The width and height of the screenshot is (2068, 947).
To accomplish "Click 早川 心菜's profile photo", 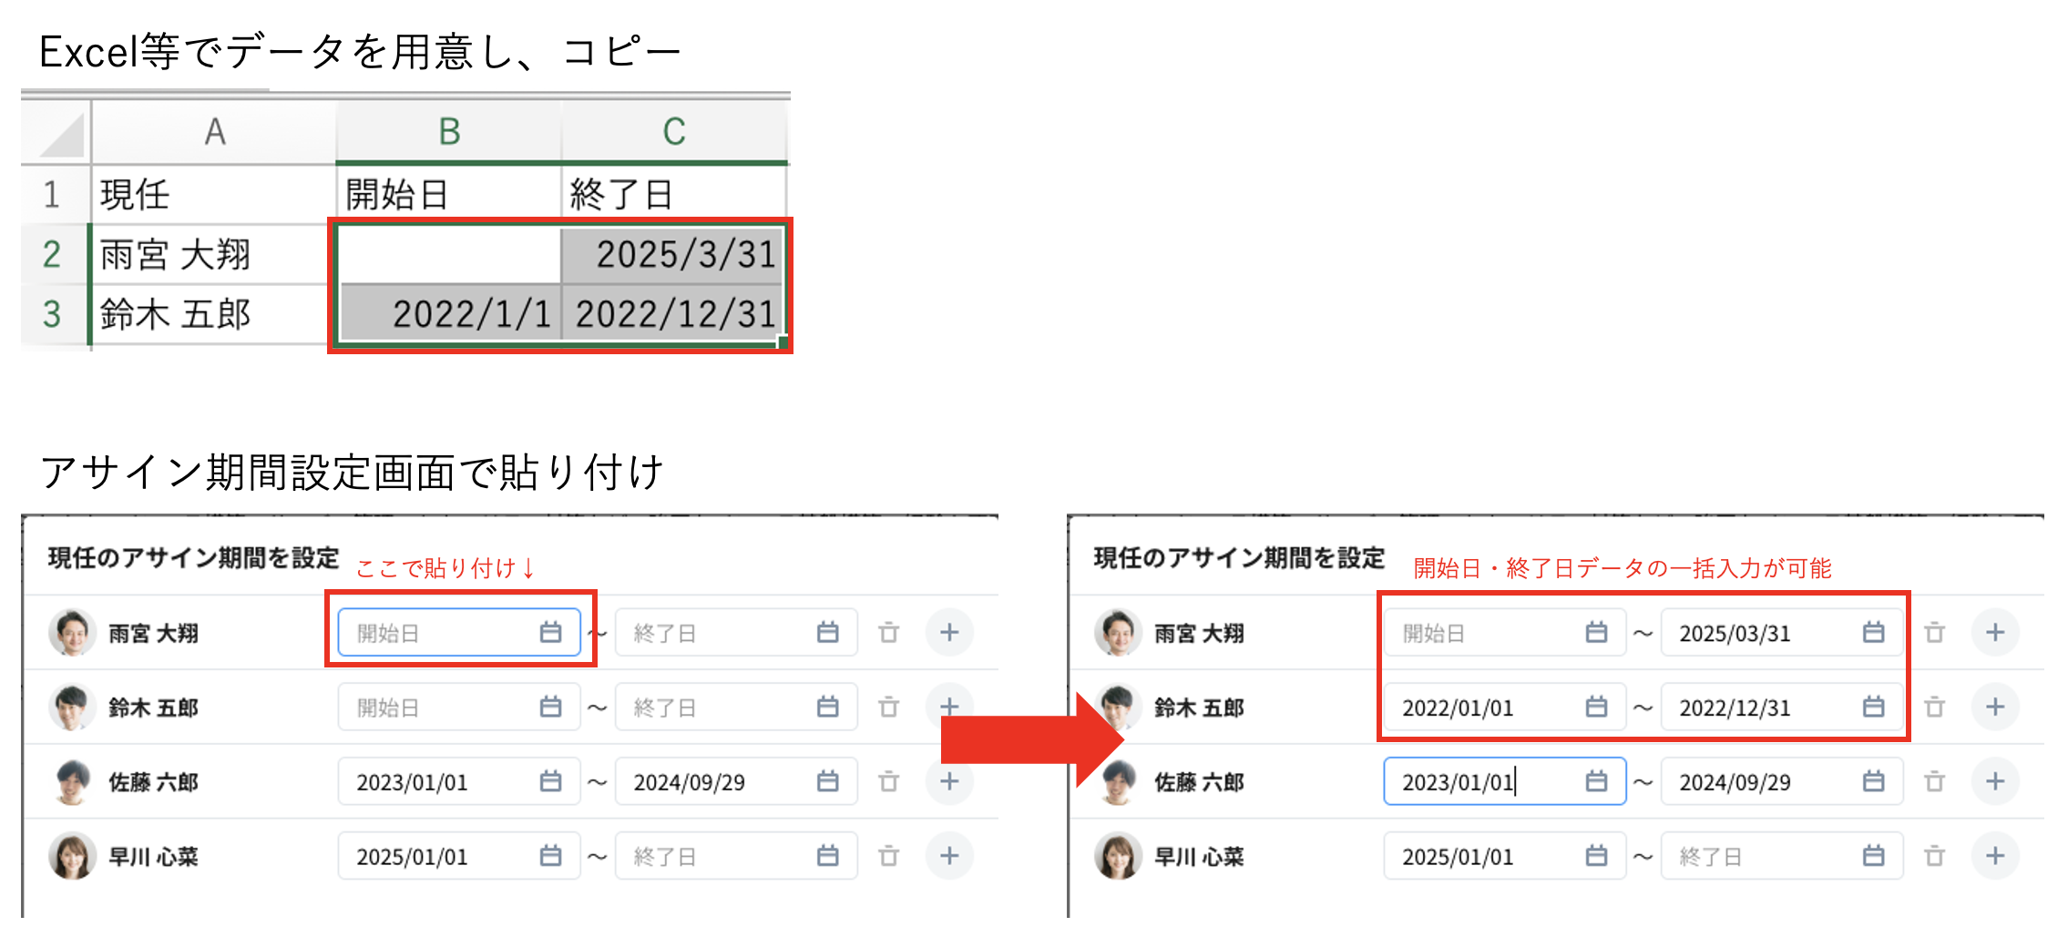I will 73,856.
